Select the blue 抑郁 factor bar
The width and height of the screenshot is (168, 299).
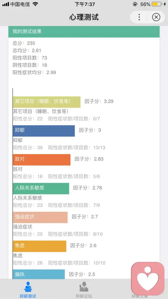(44, 131)
